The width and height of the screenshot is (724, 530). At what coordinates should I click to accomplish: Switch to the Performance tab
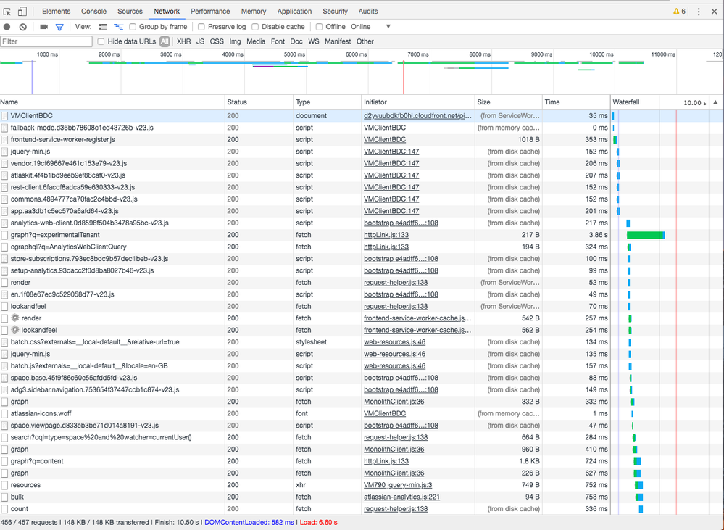point(210,12)
